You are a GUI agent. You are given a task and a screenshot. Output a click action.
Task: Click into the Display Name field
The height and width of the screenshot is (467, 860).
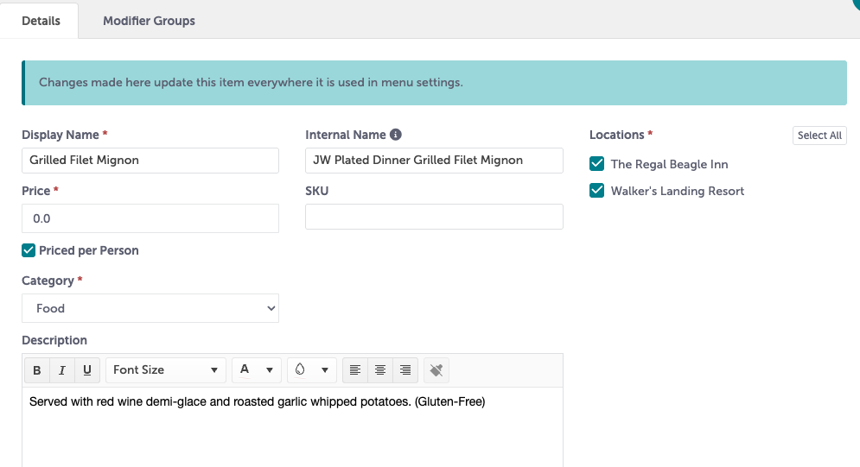click(x=150, y=161)
